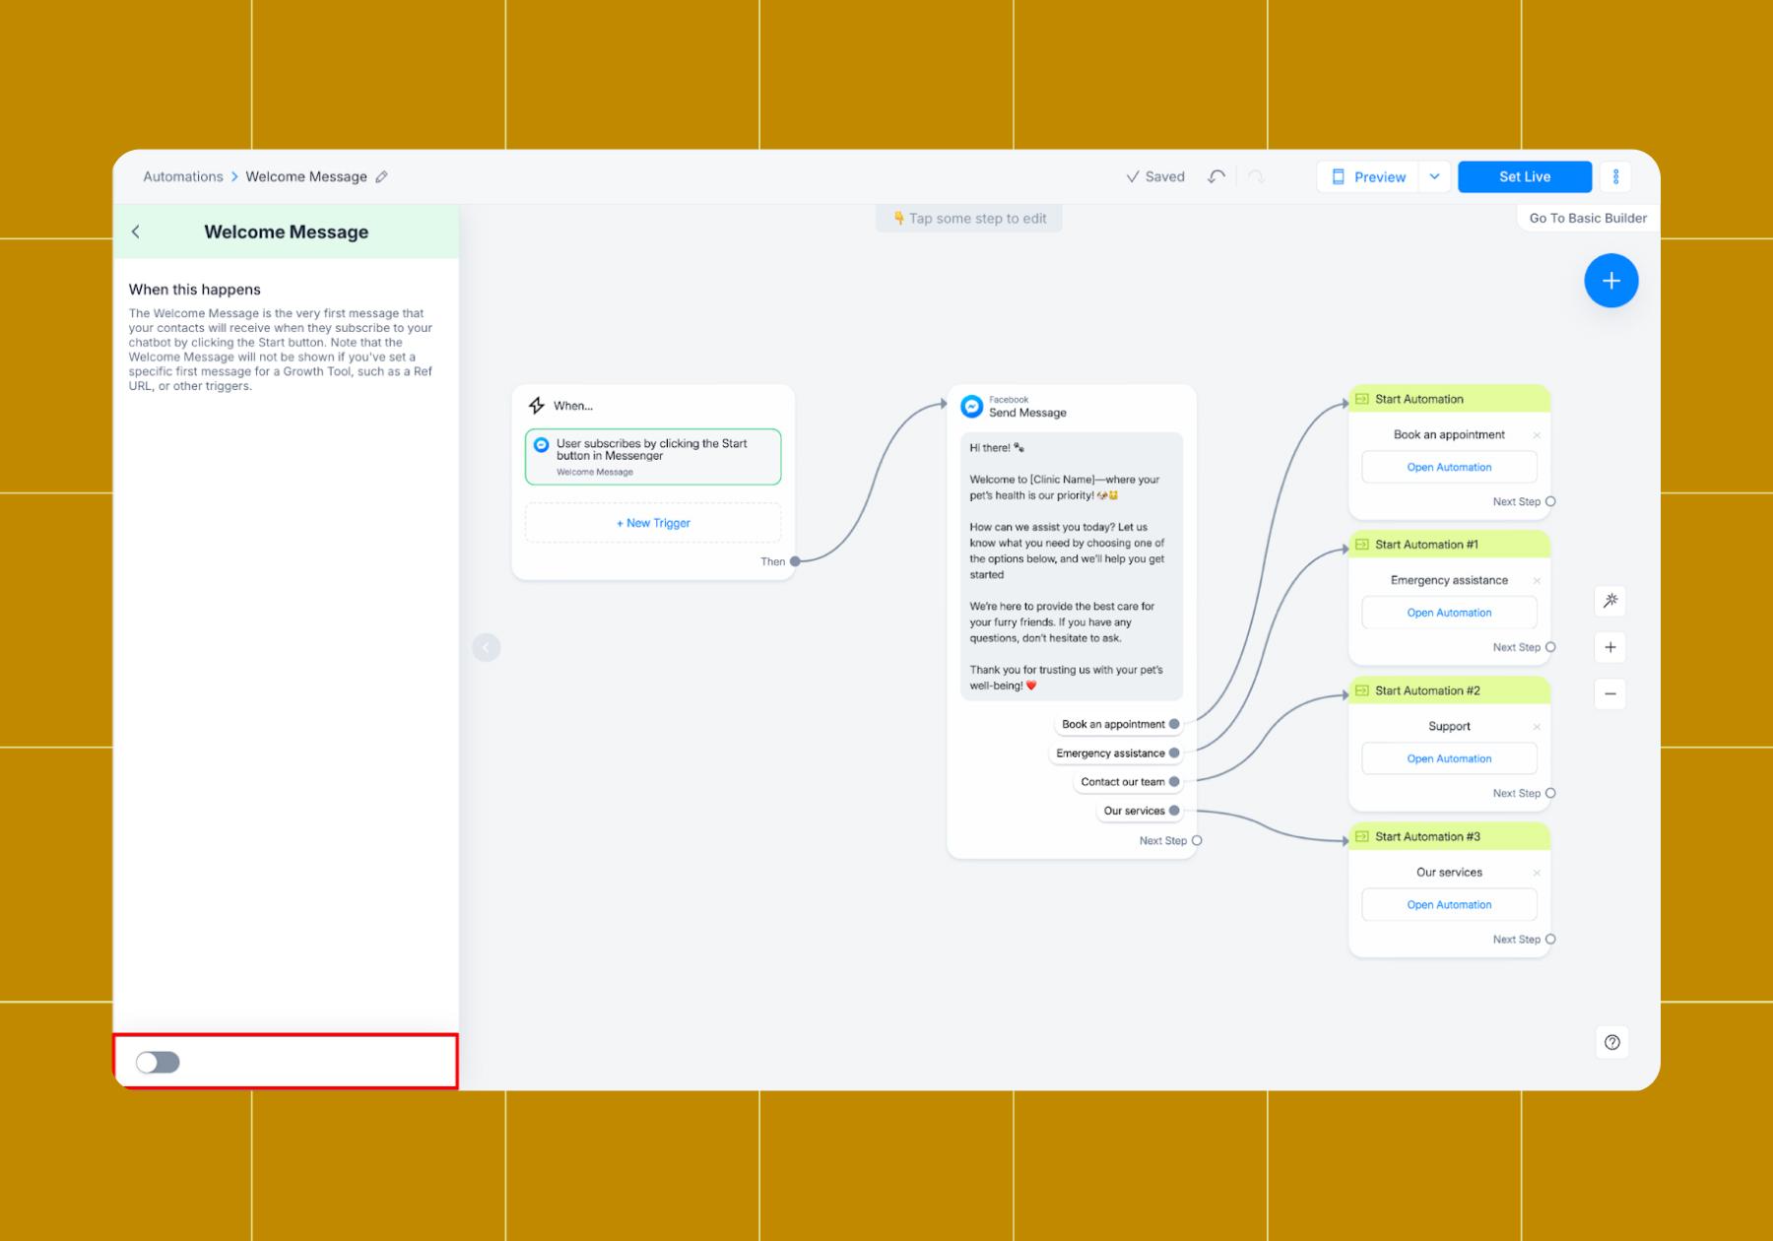This screenshot has height=1241, width=1773.
Task: Open Automation for Emergency assistance
Action: (x=1449, y=613)
